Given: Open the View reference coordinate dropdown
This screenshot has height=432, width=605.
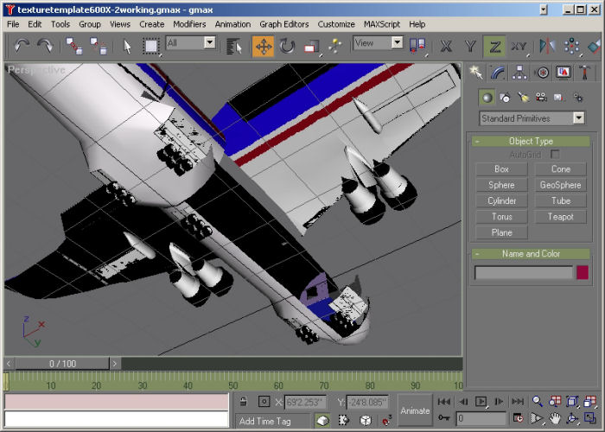Looking at the screenshot, I should pos(397,42).
